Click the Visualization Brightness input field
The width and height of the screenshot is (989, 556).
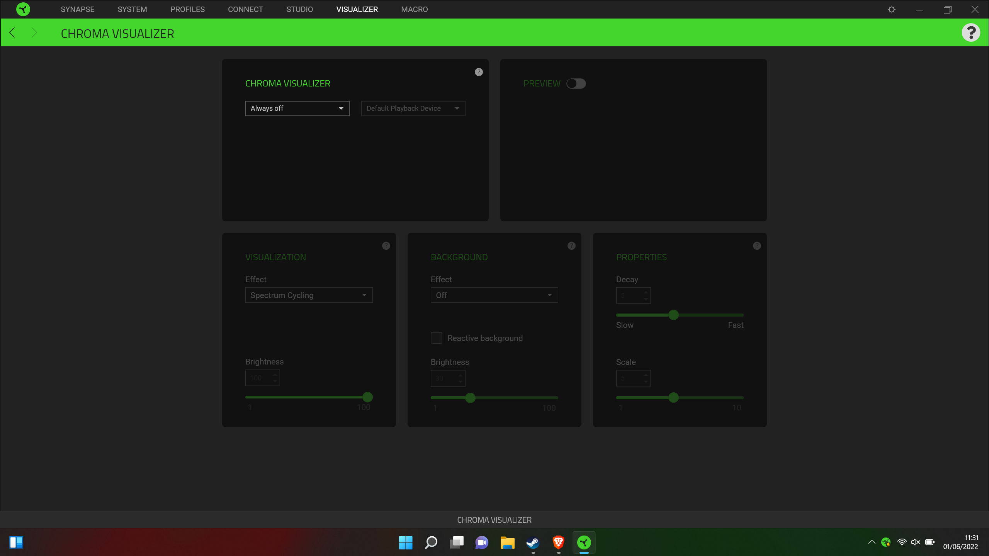click(x=260, y=378)
